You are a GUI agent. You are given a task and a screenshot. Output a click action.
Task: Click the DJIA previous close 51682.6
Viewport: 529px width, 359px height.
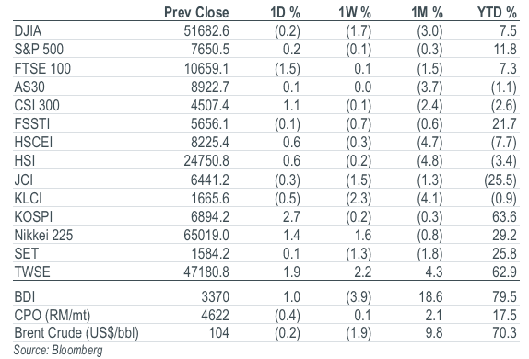pos(206,31)
